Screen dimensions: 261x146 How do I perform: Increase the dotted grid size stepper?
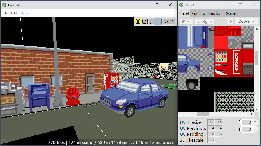coord(255,121)
